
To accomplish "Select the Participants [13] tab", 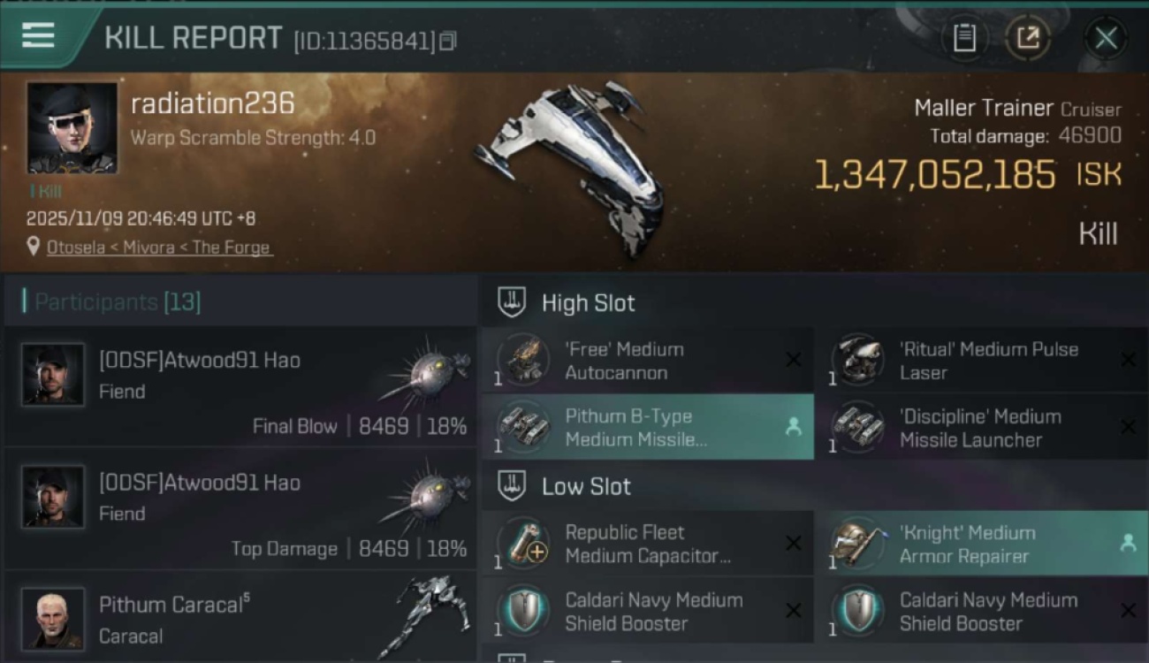I will click(x=118, y=301).
